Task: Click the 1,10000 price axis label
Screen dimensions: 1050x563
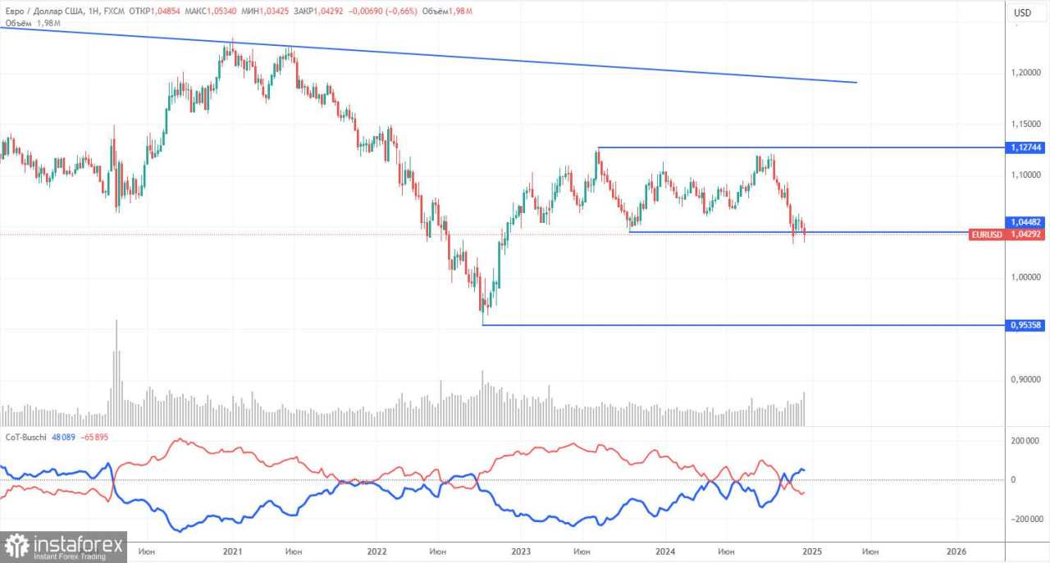Action: point(1025,175)
